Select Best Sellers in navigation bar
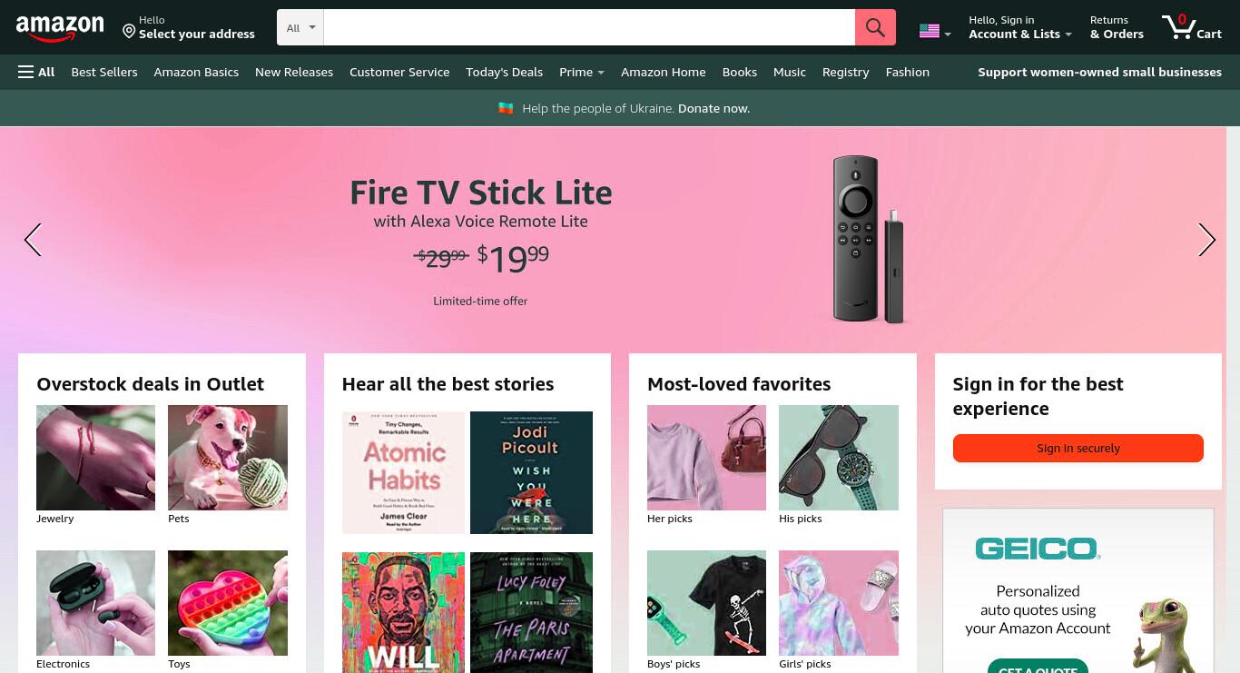The width and height of the screenshot is (1240, 673). 104,72
